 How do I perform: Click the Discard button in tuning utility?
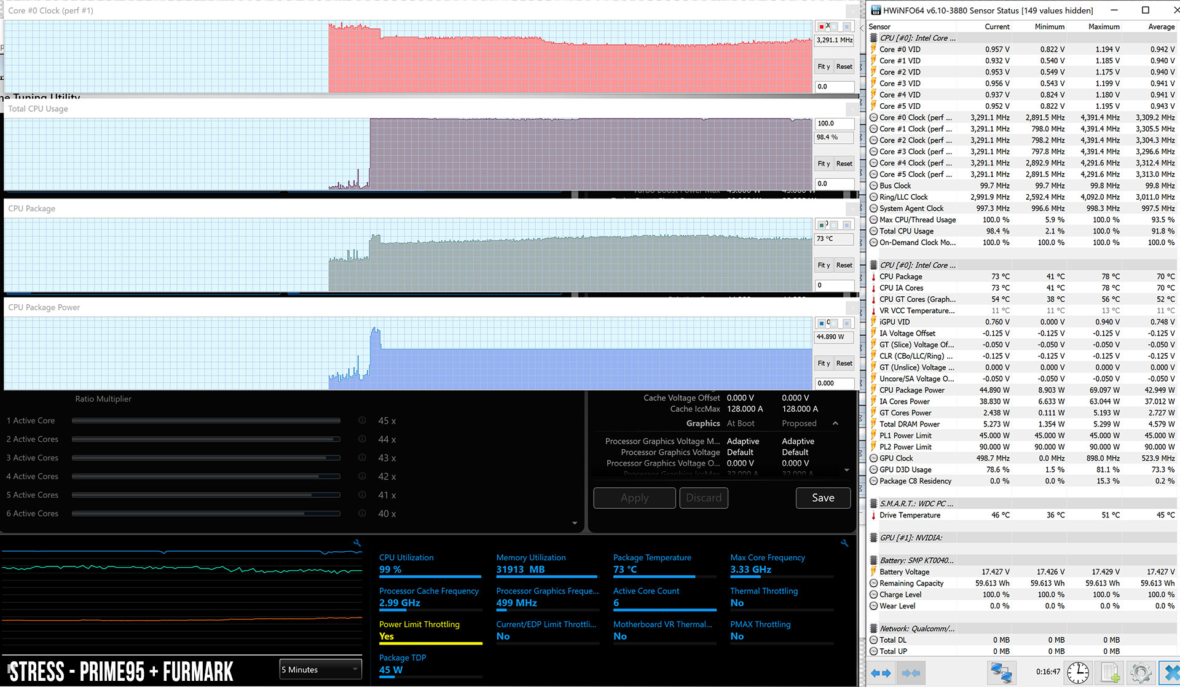pos(702,497)
